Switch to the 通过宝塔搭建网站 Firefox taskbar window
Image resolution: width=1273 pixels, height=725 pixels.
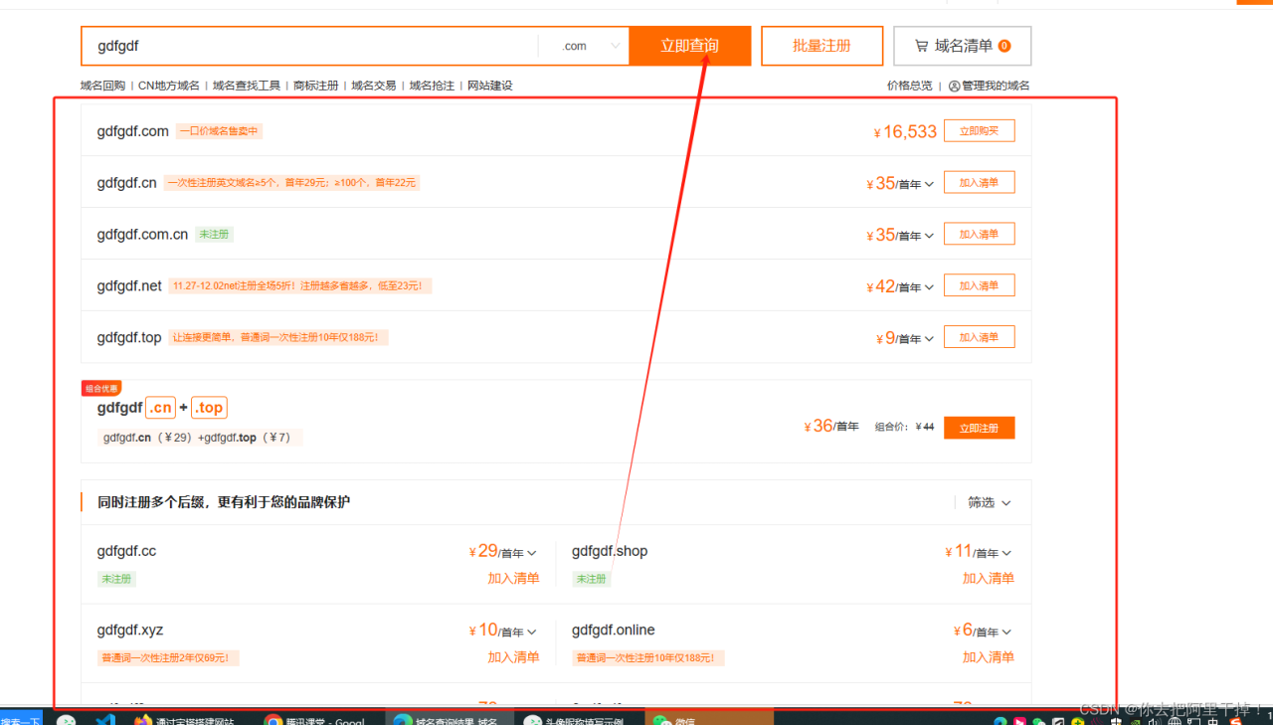[190, 719]
